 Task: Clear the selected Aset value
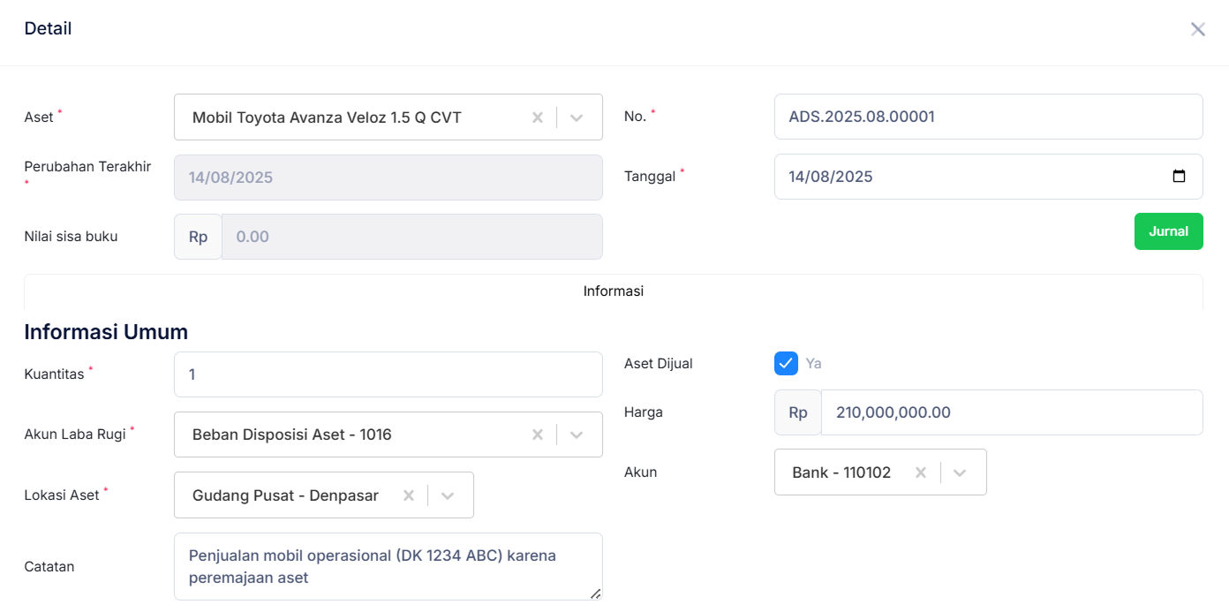[537, 117]
